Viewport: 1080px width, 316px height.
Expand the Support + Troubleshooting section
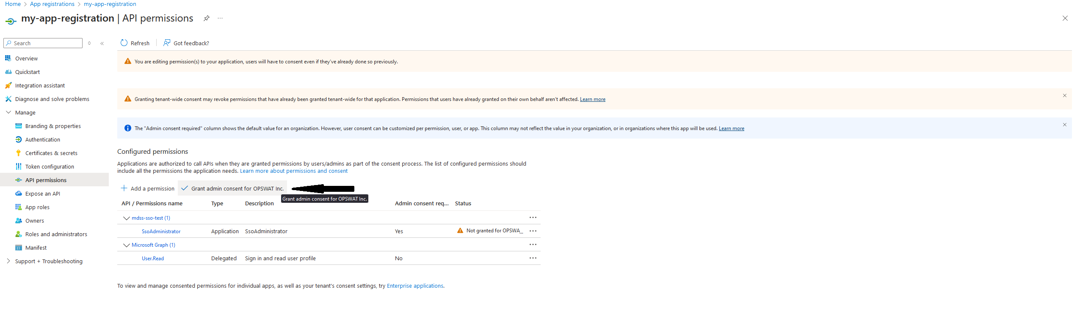8,261
